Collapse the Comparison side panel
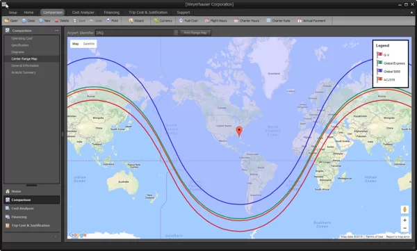 (57, 31)
